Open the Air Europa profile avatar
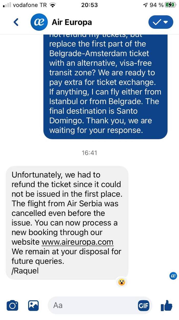The height and width of the screenshot is (320, 179). tap(39, 22)
